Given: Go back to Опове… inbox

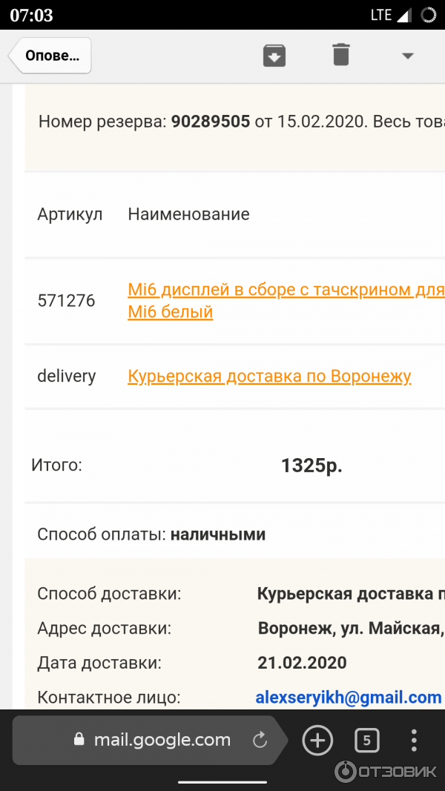Looking at the screenshot, I should click(50, 56).
